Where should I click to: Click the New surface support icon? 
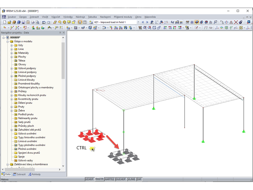pos(43,28)
